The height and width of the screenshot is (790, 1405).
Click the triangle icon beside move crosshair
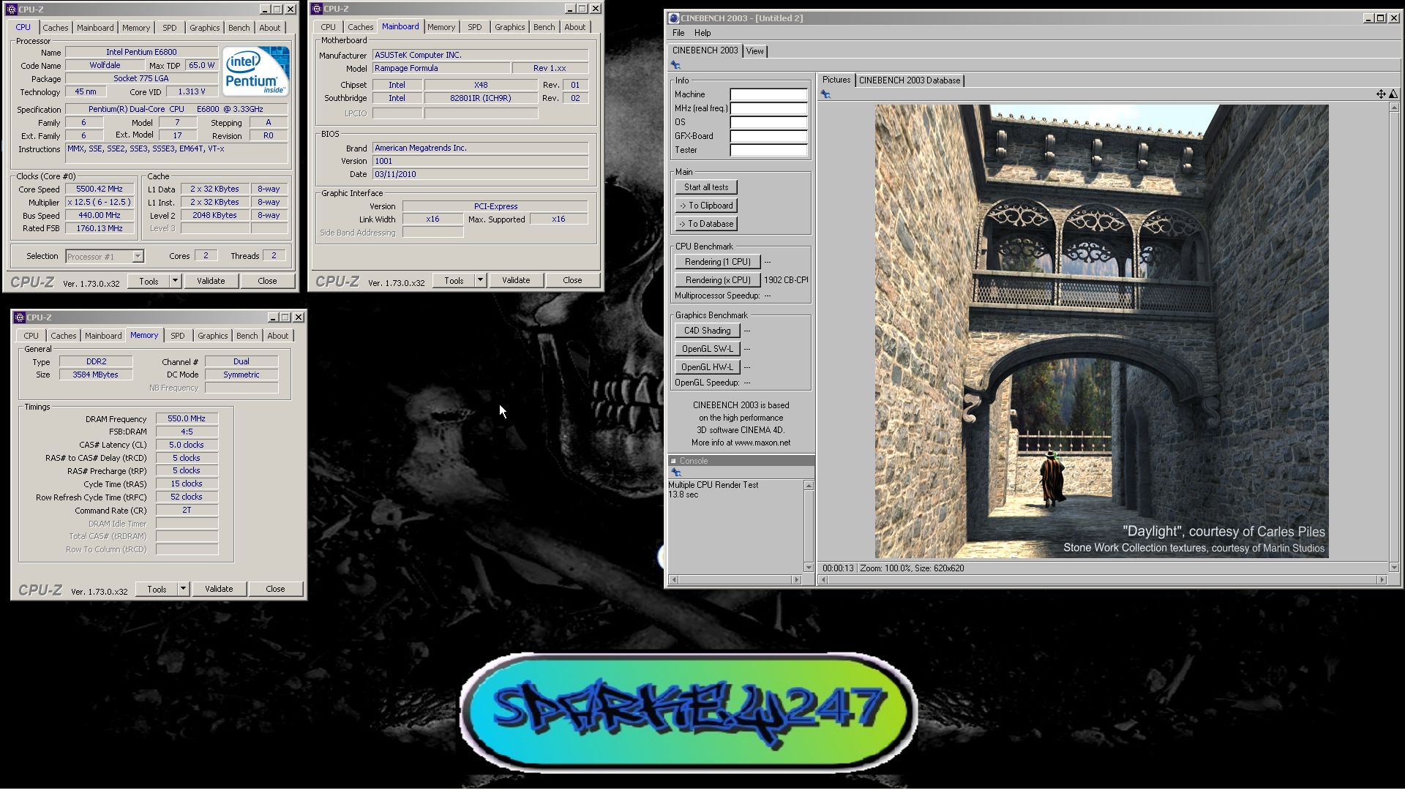1393,94
